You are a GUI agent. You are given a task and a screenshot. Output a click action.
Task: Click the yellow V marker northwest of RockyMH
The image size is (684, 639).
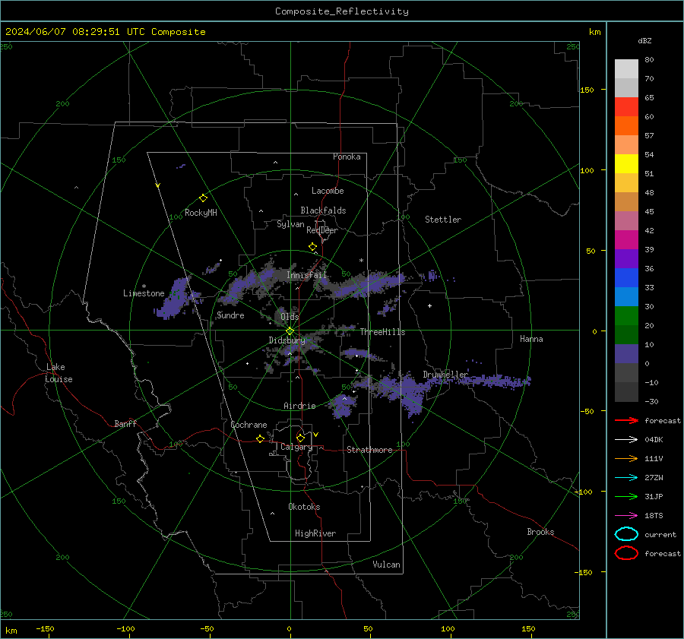(158, 185)
